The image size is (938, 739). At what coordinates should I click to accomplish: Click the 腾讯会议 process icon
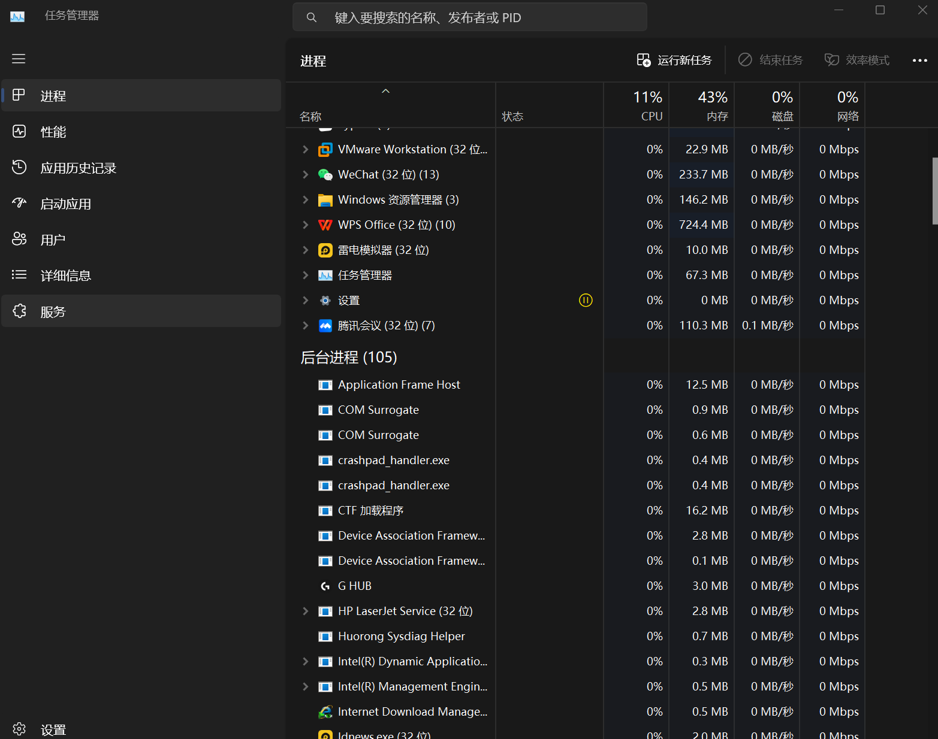(x=325, y=325)
